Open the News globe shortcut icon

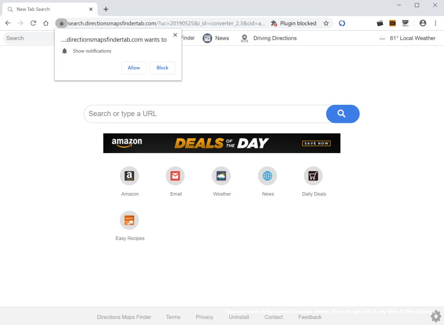[x=267, y=175]
